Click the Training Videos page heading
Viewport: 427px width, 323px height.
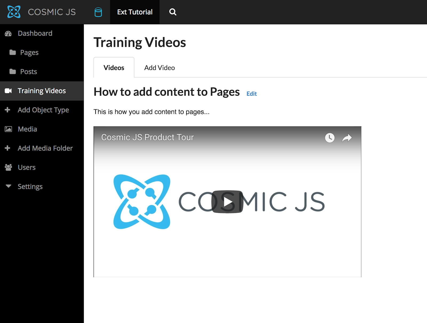click(x=140, y=42)
